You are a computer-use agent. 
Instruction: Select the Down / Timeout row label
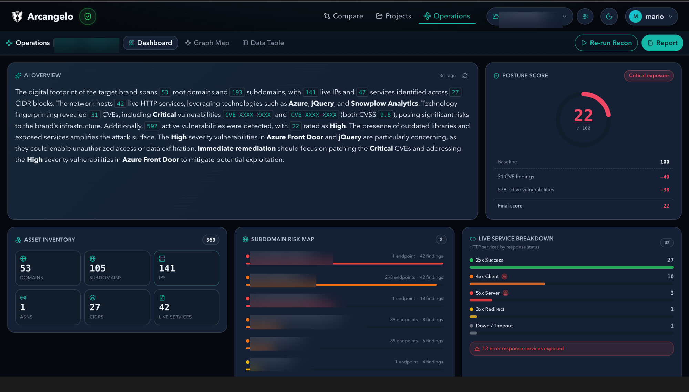pyautogui.click(x=494, y=326)
